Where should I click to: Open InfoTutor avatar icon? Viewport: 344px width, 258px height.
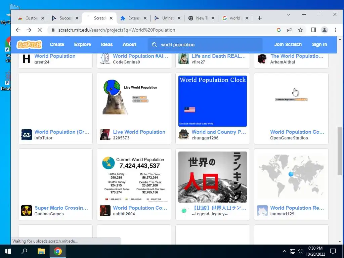27,135
